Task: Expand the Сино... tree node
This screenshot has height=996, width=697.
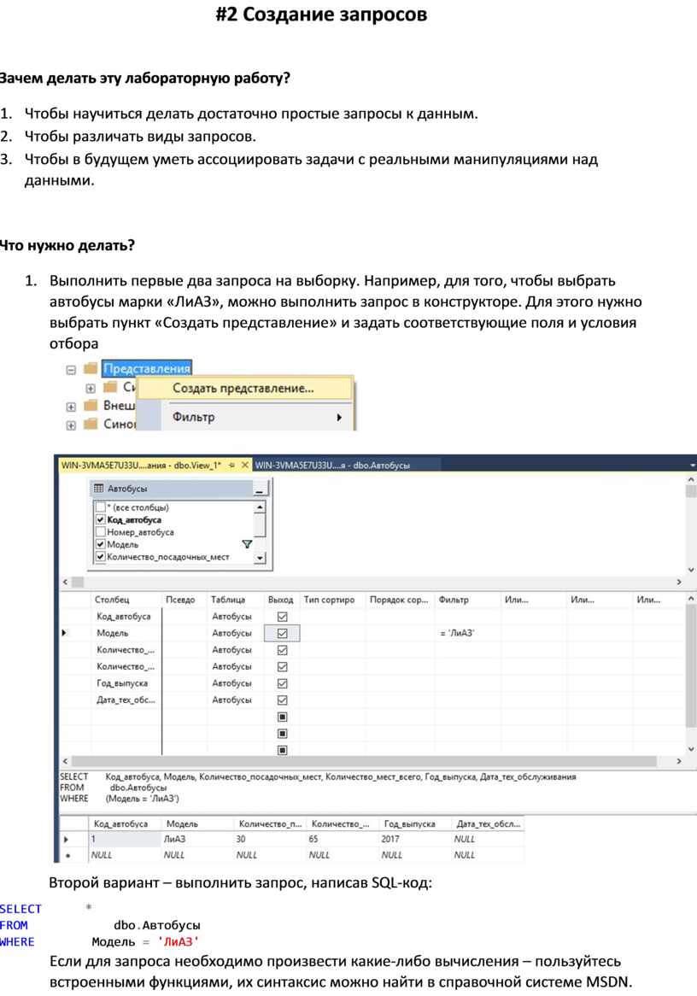Action: coord(71,425)
